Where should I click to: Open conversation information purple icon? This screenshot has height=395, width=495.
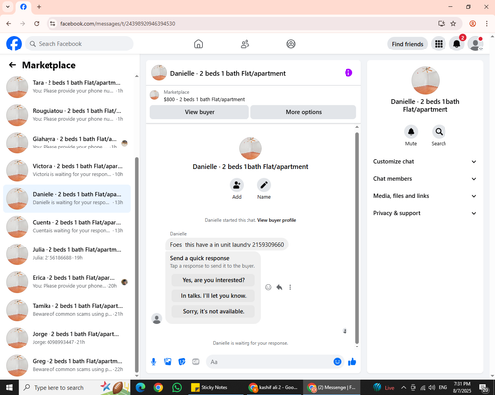(x=348, y=73)
